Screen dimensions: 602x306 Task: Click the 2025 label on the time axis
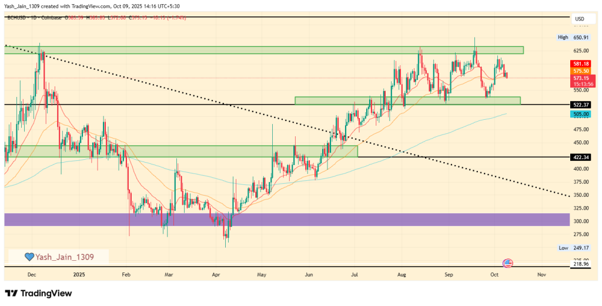click(79, 274)
